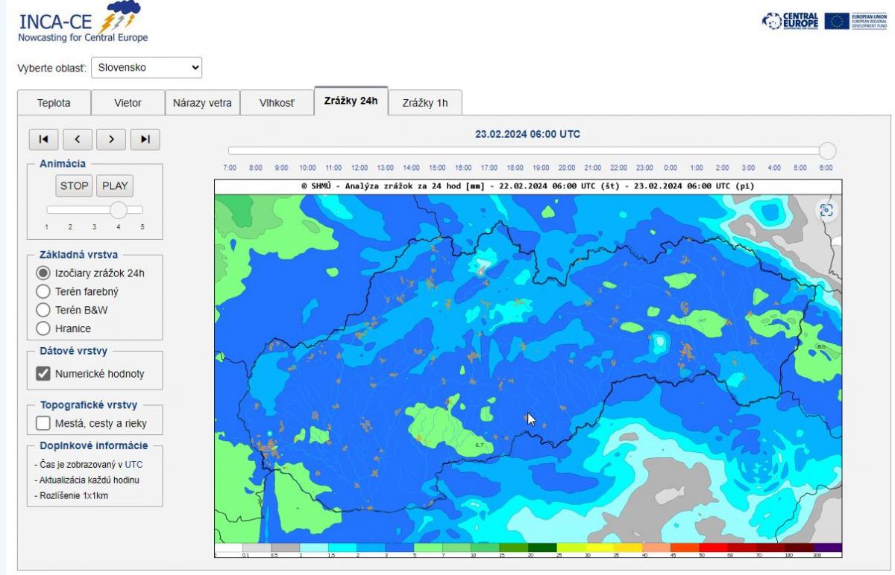
Task: Jump to first frame button
Action: [x=43, y=139]
